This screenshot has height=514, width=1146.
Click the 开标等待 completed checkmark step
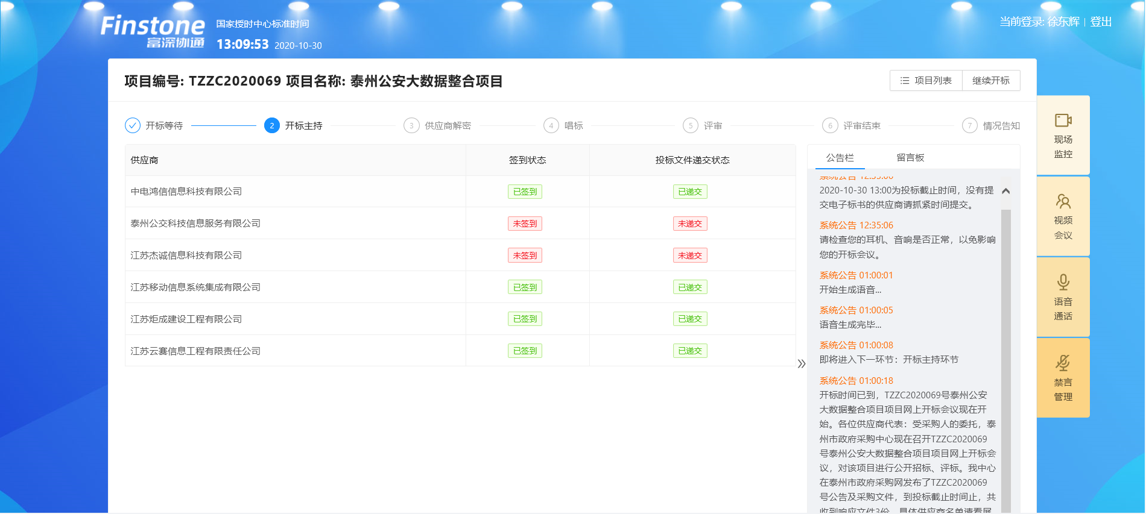133,125
